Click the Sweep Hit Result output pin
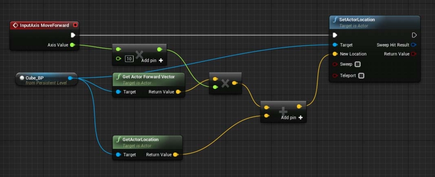 point(414,45)
